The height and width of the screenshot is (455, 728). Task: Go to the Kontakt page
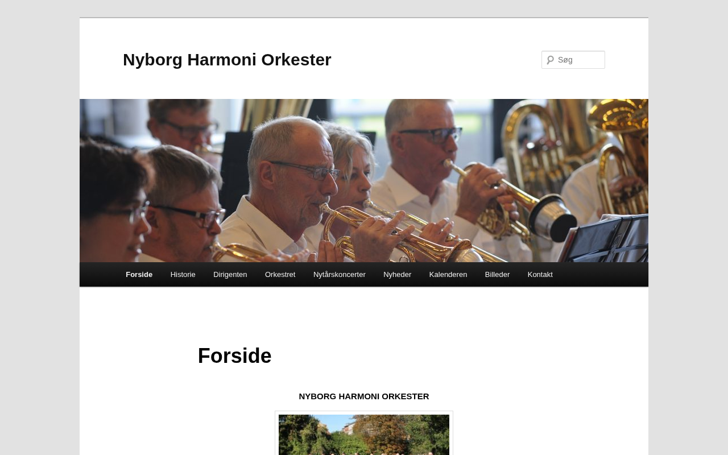[x=540, y=275]
